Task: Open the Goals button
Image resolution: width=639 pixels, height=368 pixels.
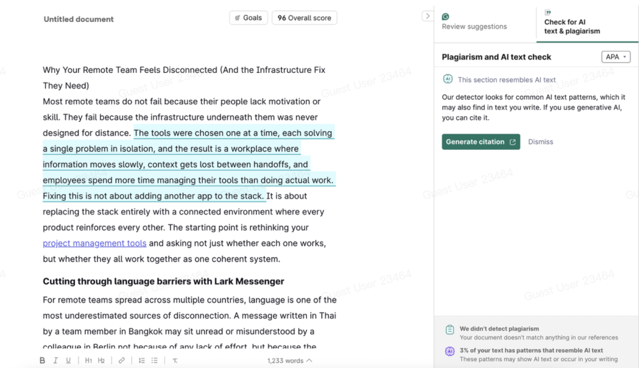Action: 248,18
